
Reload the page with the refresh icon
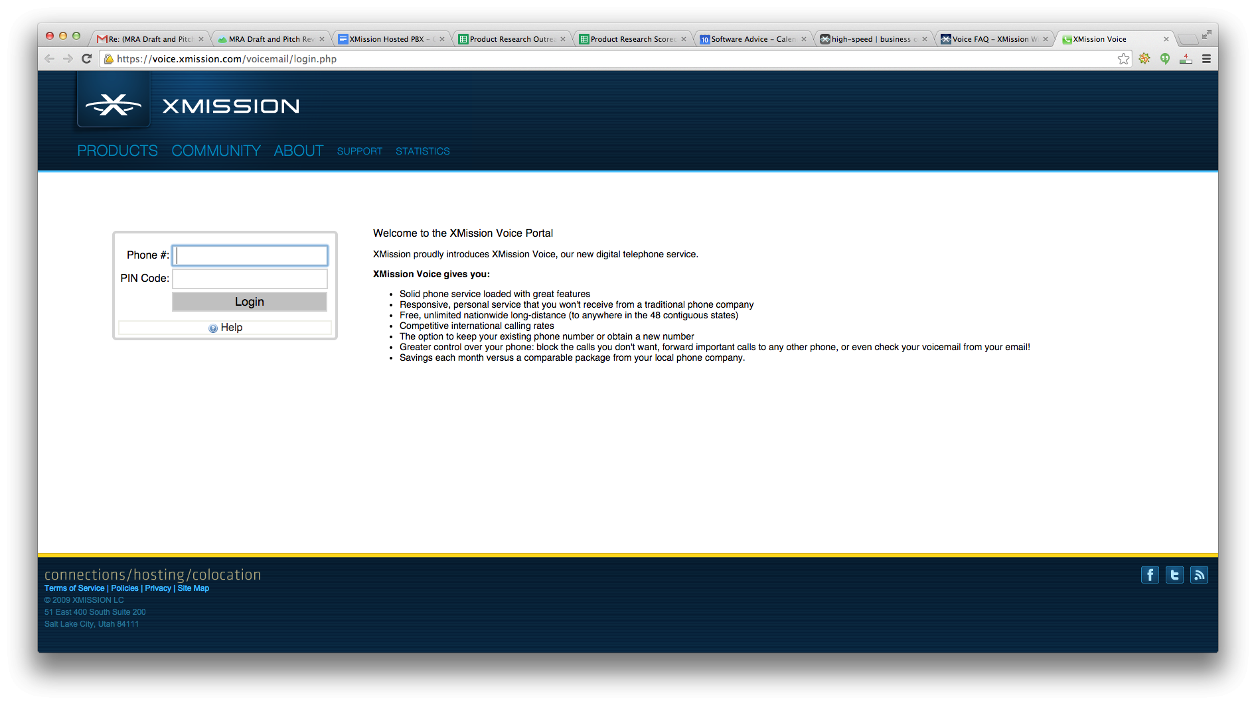(86, 59)
